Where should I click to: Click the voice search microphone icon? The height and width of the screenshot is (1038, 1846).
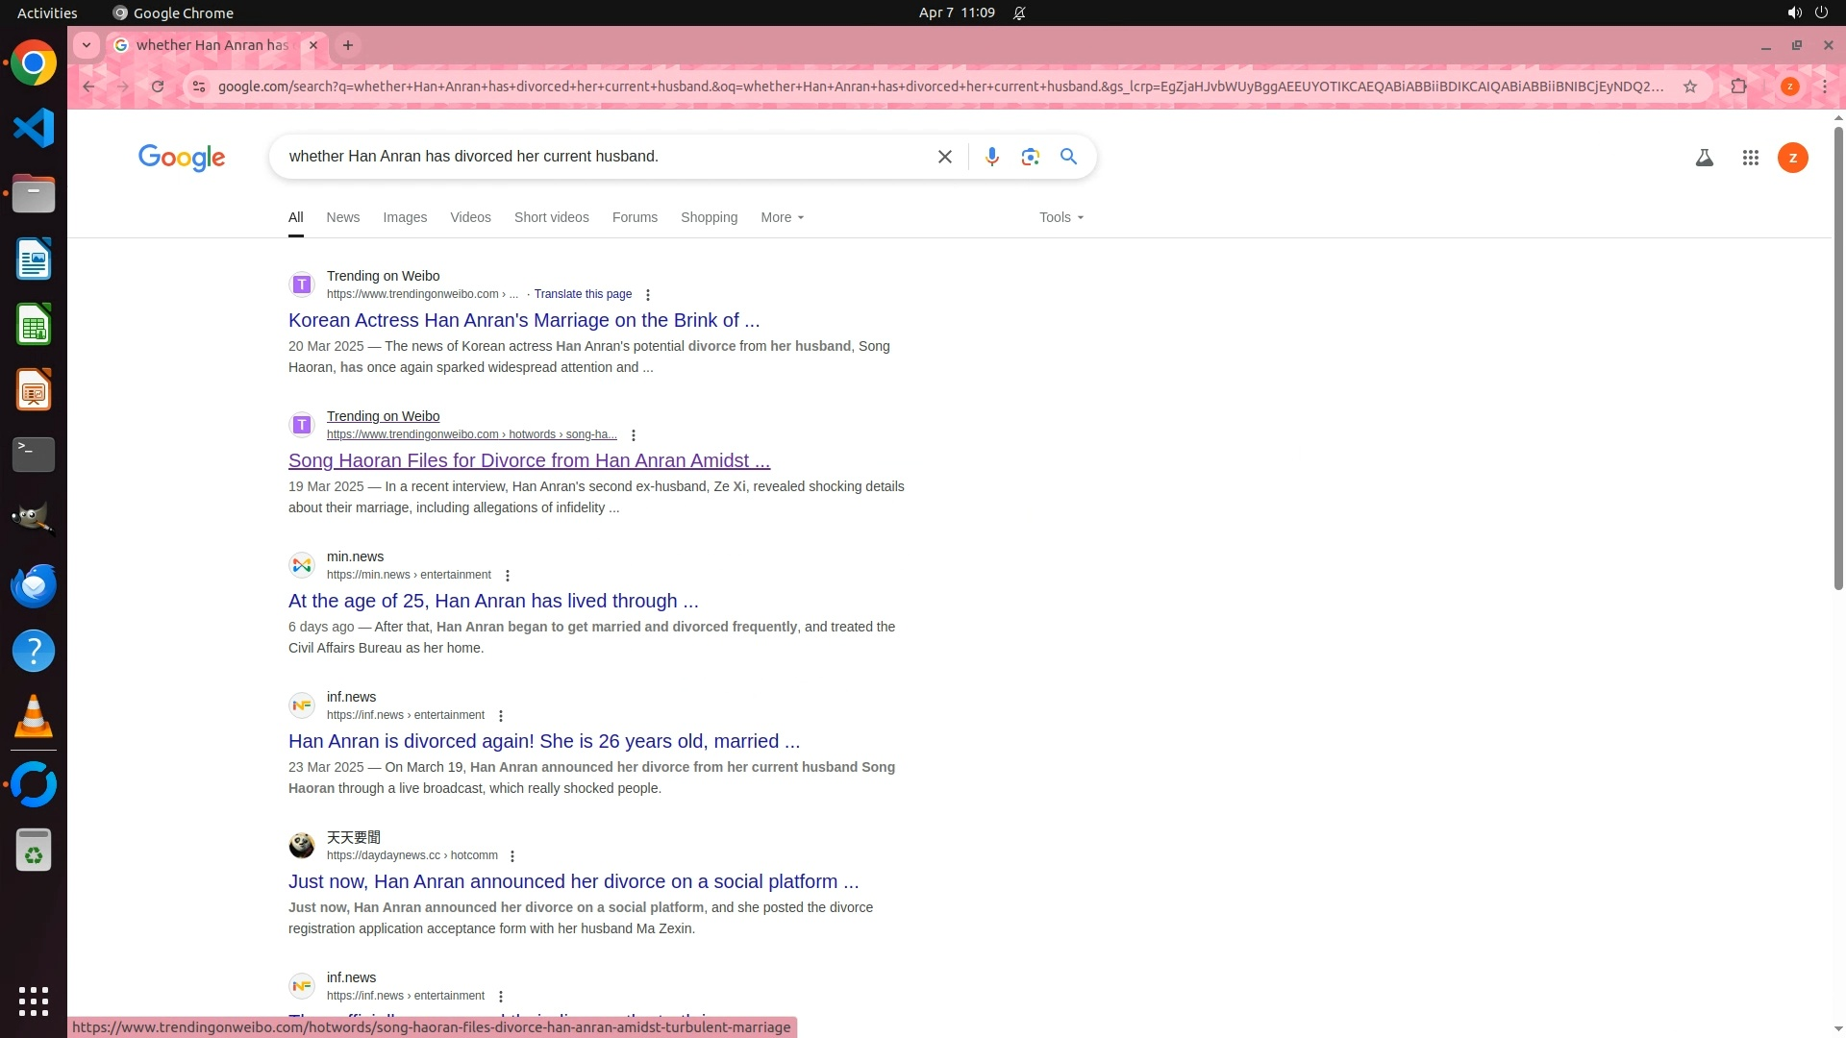coord(991,157)
